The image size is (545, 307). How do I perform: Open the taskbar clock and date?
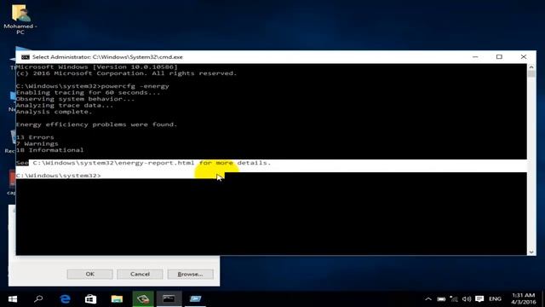[523, 299]
